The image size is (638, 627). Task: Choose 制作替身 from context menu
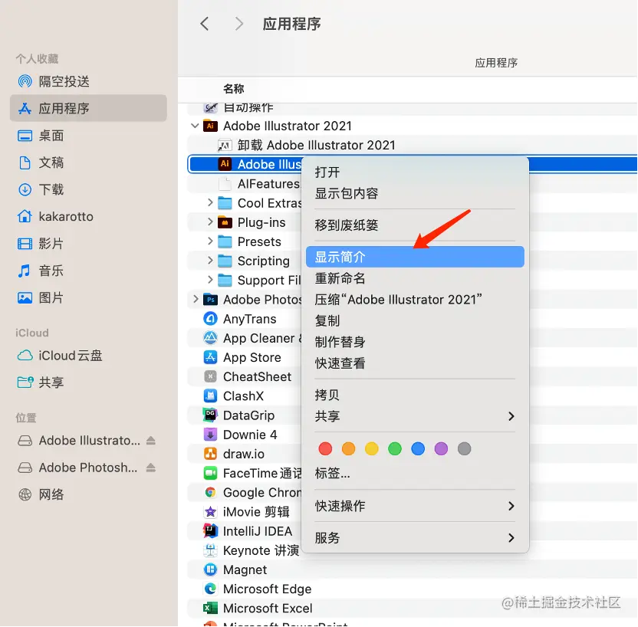(x=415, y=342)
